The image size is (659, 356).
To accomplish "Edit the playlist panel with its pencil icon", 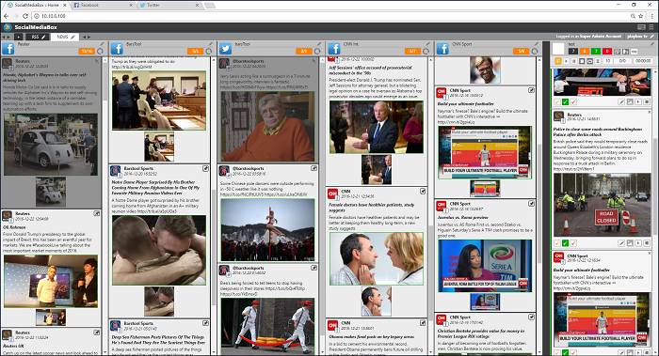I will [652, 44].
